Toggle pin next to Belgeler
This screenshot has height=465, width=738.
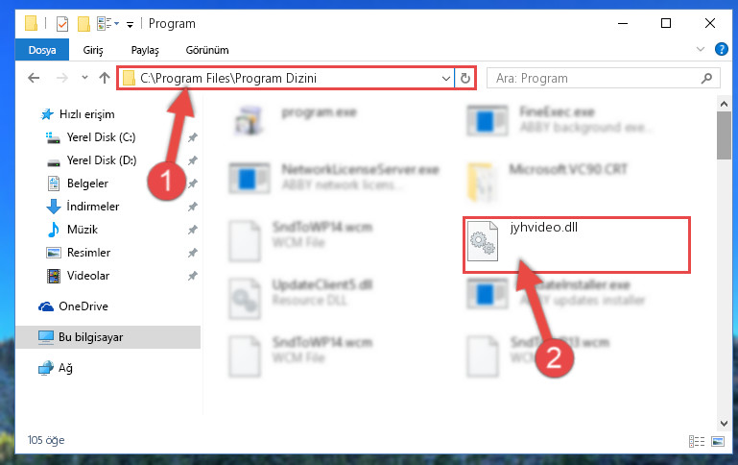(x=193, y=184)
